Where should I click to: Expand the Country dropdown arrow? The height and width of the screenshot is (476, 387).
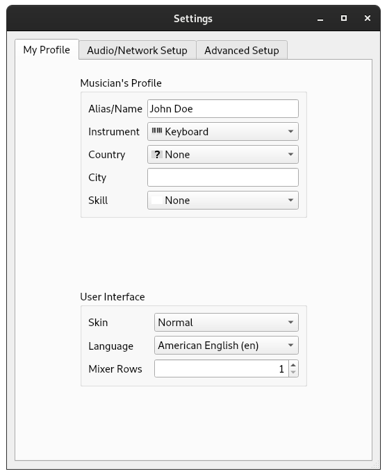coord(290,154)
